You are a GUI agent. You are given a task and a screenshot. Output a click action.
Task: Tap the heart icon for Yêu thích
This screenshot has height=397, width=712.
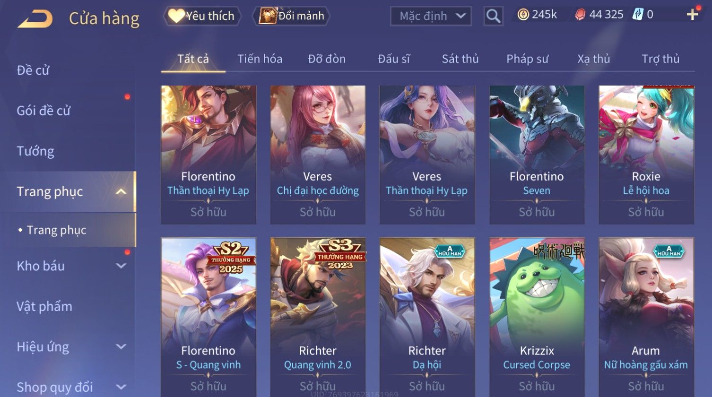176,16
